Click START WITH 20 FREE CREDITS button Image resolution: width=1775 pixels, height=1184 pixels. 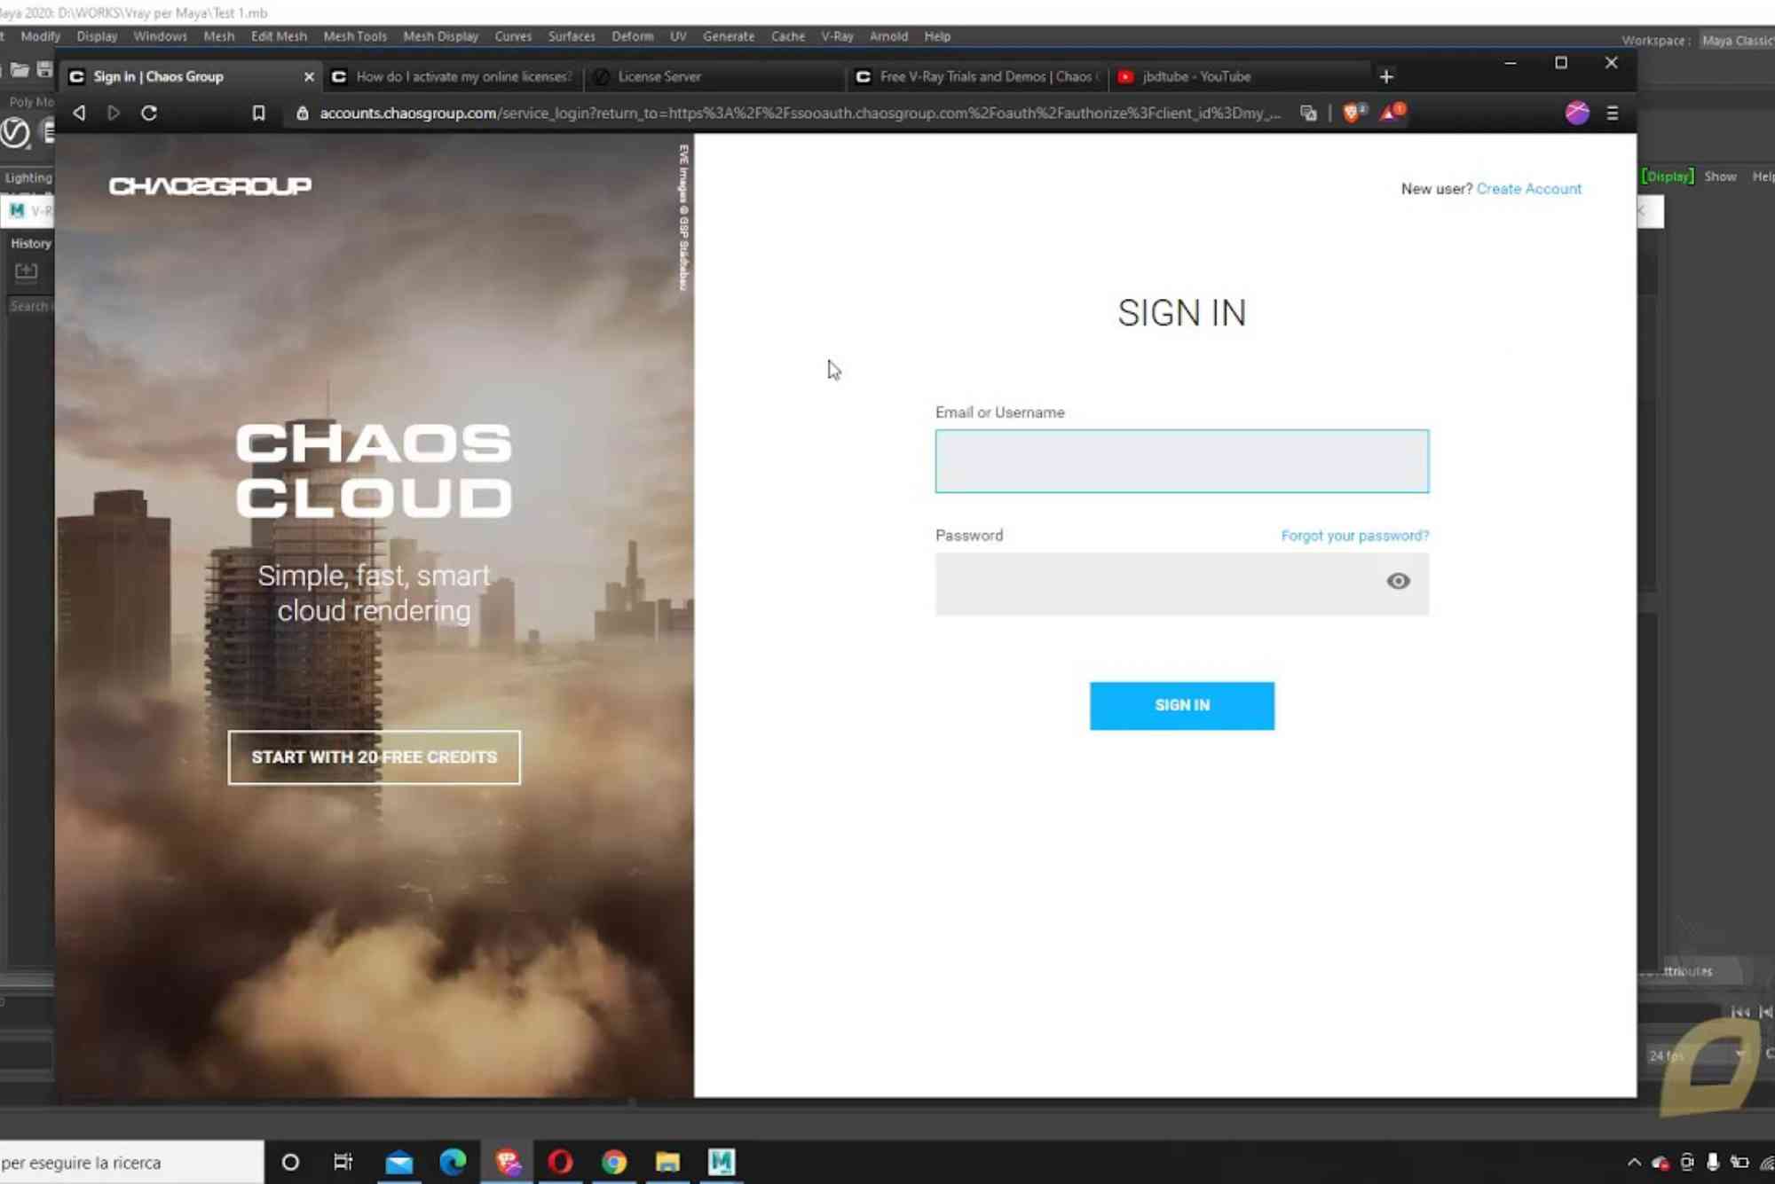point(374,757)
